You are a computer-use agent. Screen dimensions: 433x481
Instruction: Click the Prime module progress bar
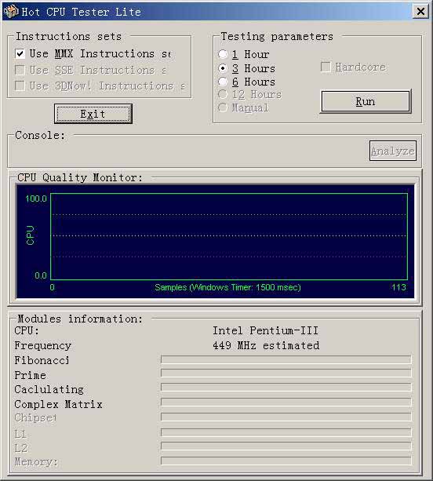tap(286, 373)
